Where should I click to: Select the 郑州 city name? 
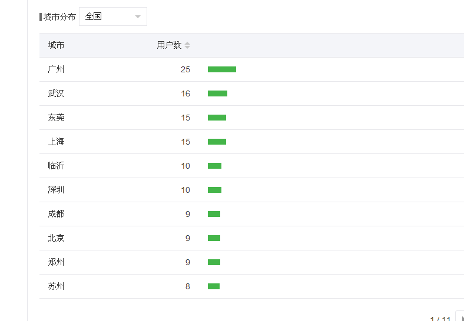56,262
